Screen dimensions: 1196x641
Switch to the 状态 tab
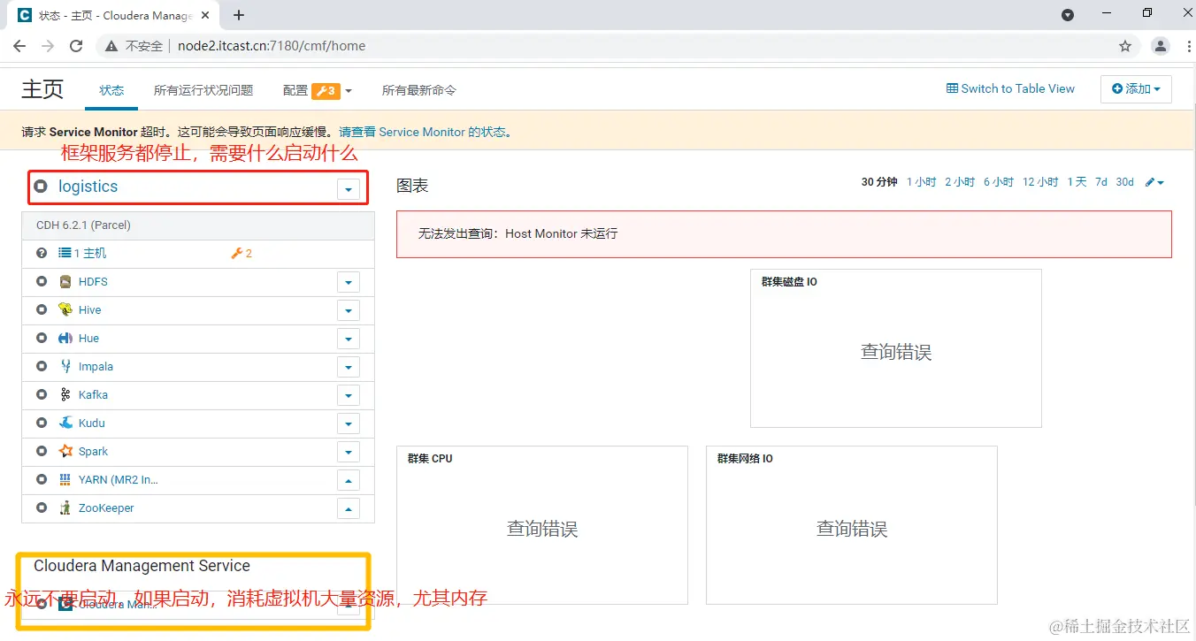(111, 90)
